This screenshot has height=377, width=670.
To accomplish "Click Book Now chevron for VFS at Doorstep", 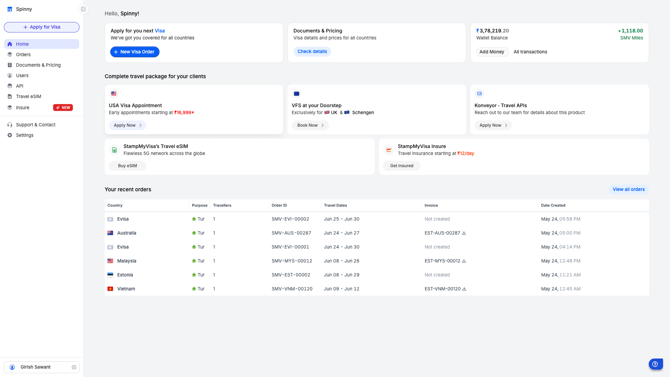I will 322,125.
